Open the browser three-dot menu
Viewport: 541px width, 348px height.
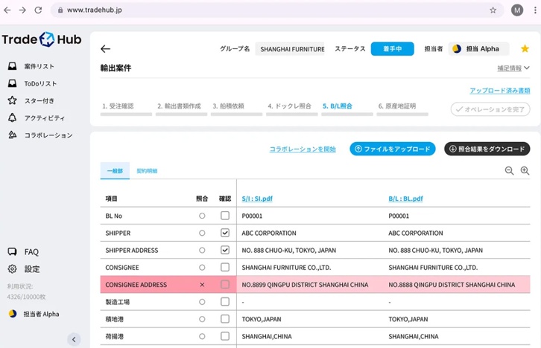[535, 10]
